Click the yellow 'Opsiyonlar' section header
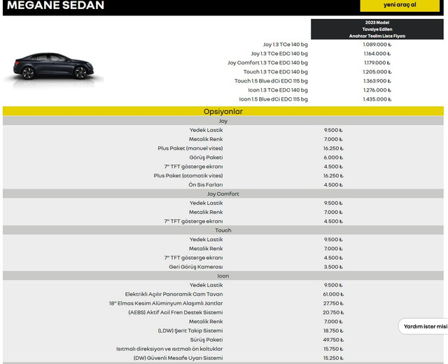 pyautogui.click(x=223, y=111)
